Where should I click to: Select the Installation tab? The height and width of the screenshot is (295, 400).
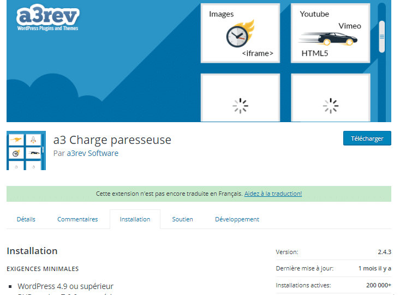click(x=135, y=219)
